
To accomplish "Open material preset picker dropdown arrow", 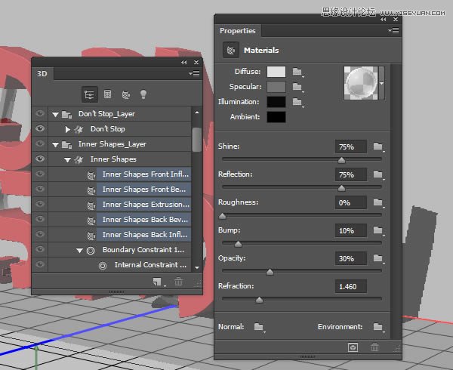I will pyautogui.click(x=381, y=84).
